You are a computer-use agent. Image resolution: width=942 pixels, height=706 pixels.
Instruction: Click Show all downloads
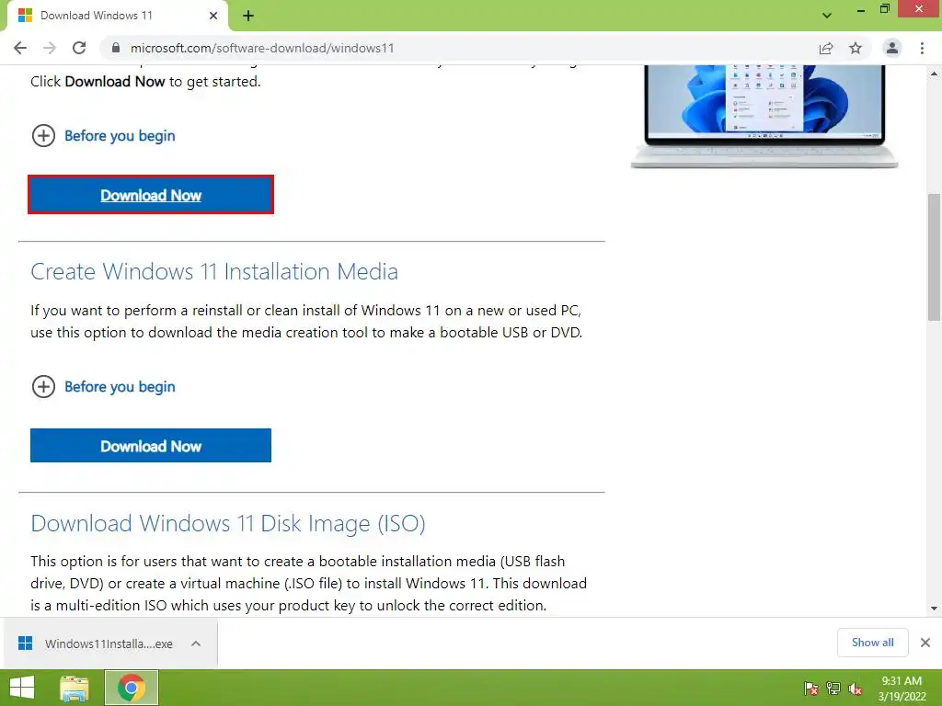click(872, 643)
